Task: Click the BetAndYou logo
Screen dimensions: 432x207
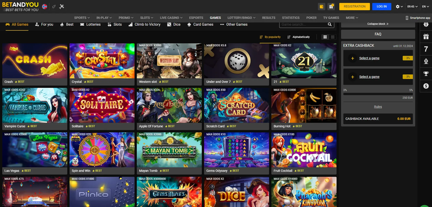Action: 20,7
